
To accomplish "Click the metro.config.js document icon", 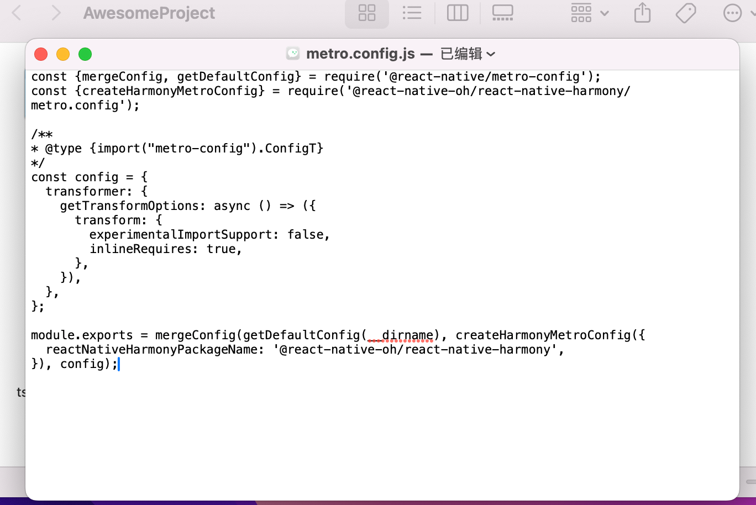I will point(293,54).
